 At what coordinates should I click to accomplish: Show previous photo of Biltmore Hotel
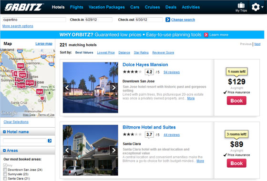click(67, 150)
